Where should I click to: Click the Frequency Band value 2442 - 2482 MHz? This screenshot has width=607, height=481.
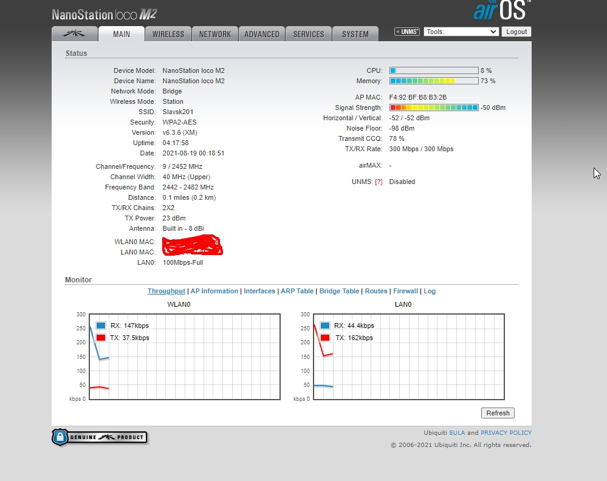coord(188,187)
